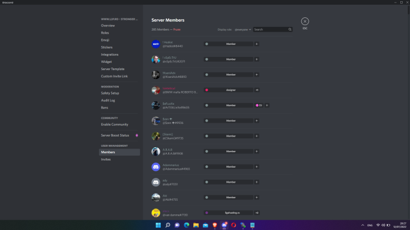
Task: Open ady's gray Discord avatar
Action: [x=155, y=182]
